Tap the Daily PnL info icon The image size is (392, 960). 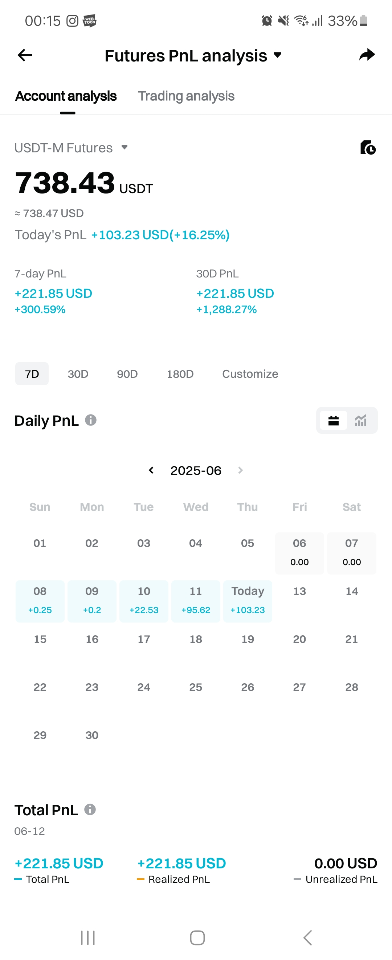tap(91, 420)
